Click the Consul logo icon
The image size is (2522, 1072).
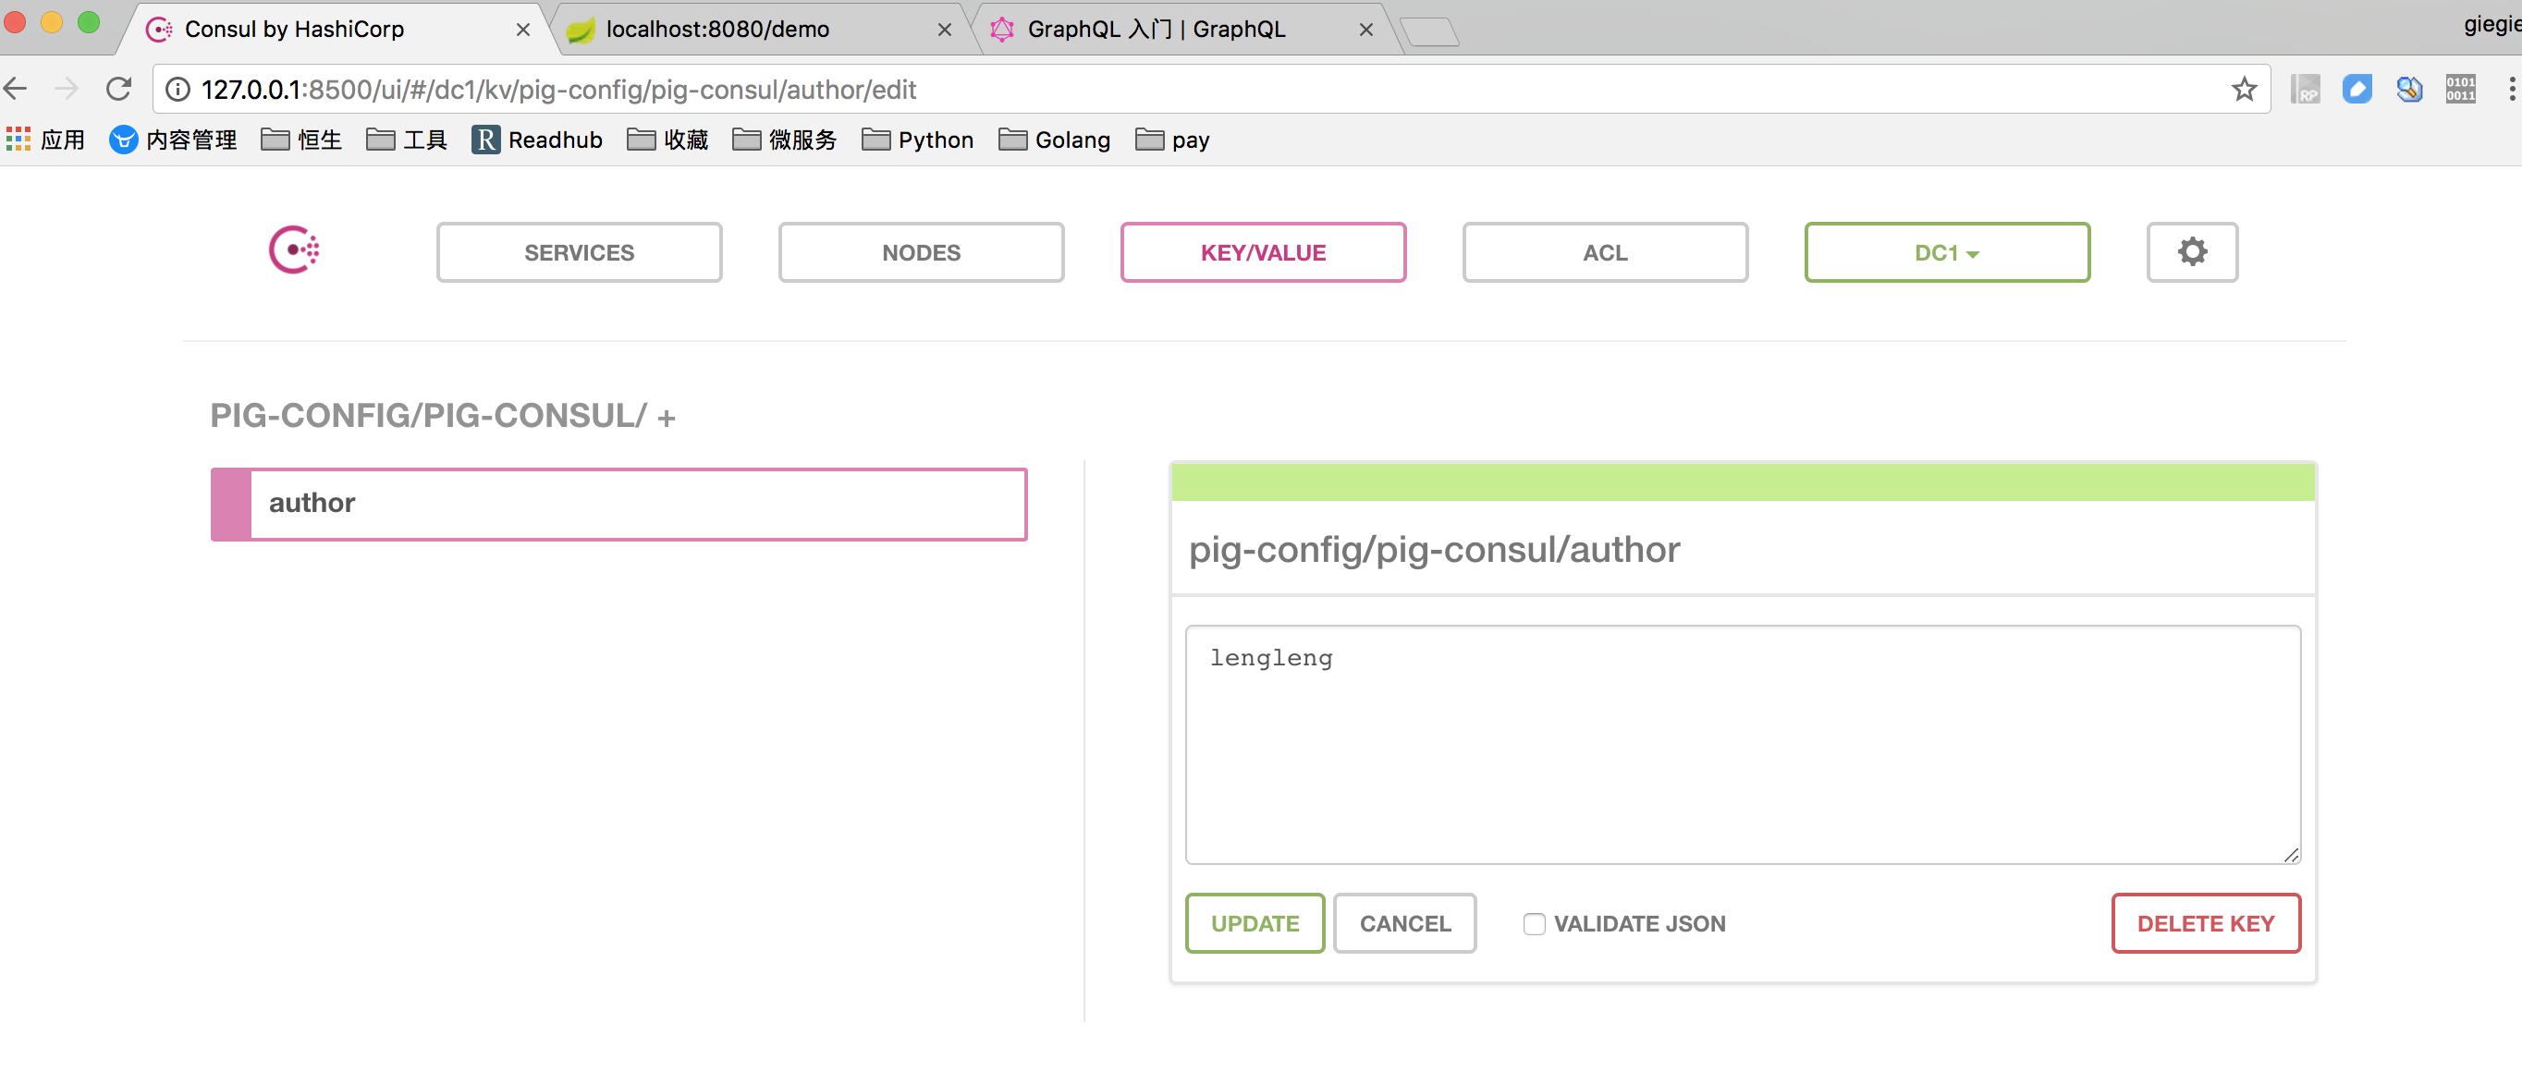tap(294, 250)
